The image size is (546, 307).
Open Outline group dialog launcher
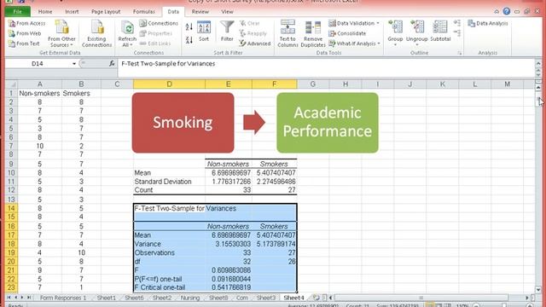[460, 53]
